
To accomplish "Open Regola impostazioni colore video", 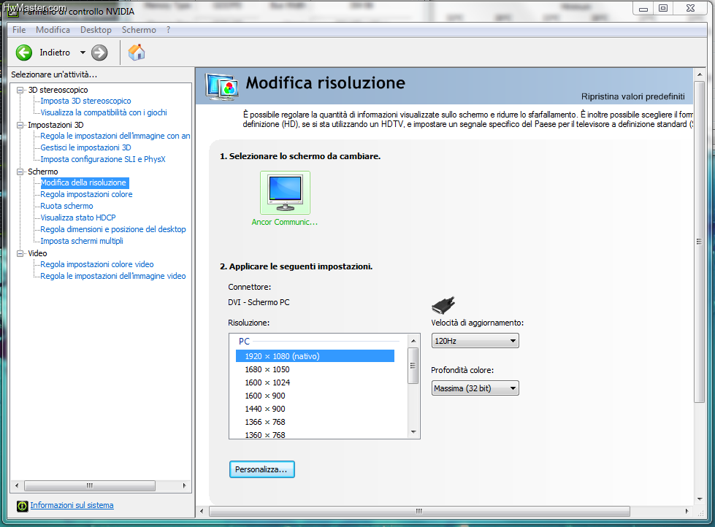I will [97, 264].
